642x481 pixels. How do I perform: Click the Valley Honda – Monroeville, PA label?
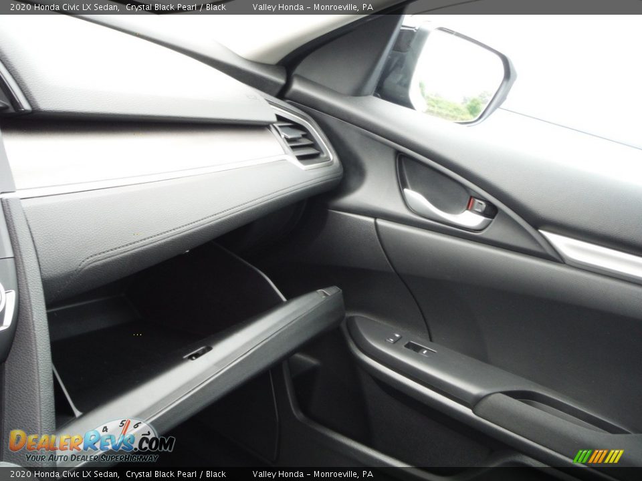[x=313, y=6]
